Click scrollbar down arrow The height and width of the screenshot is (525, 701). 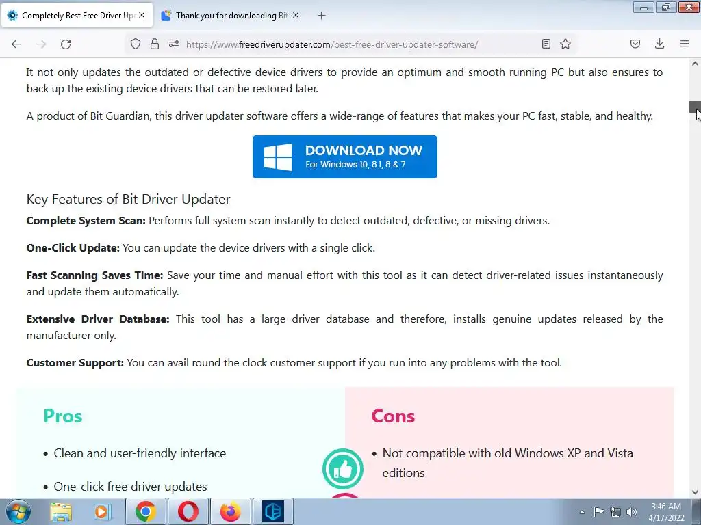tap(695, 492)
